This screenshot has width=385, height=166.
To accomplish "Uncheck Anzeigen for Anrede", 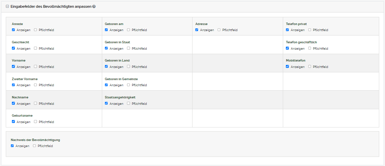I will pyautogui.click(x=13, y=30).
